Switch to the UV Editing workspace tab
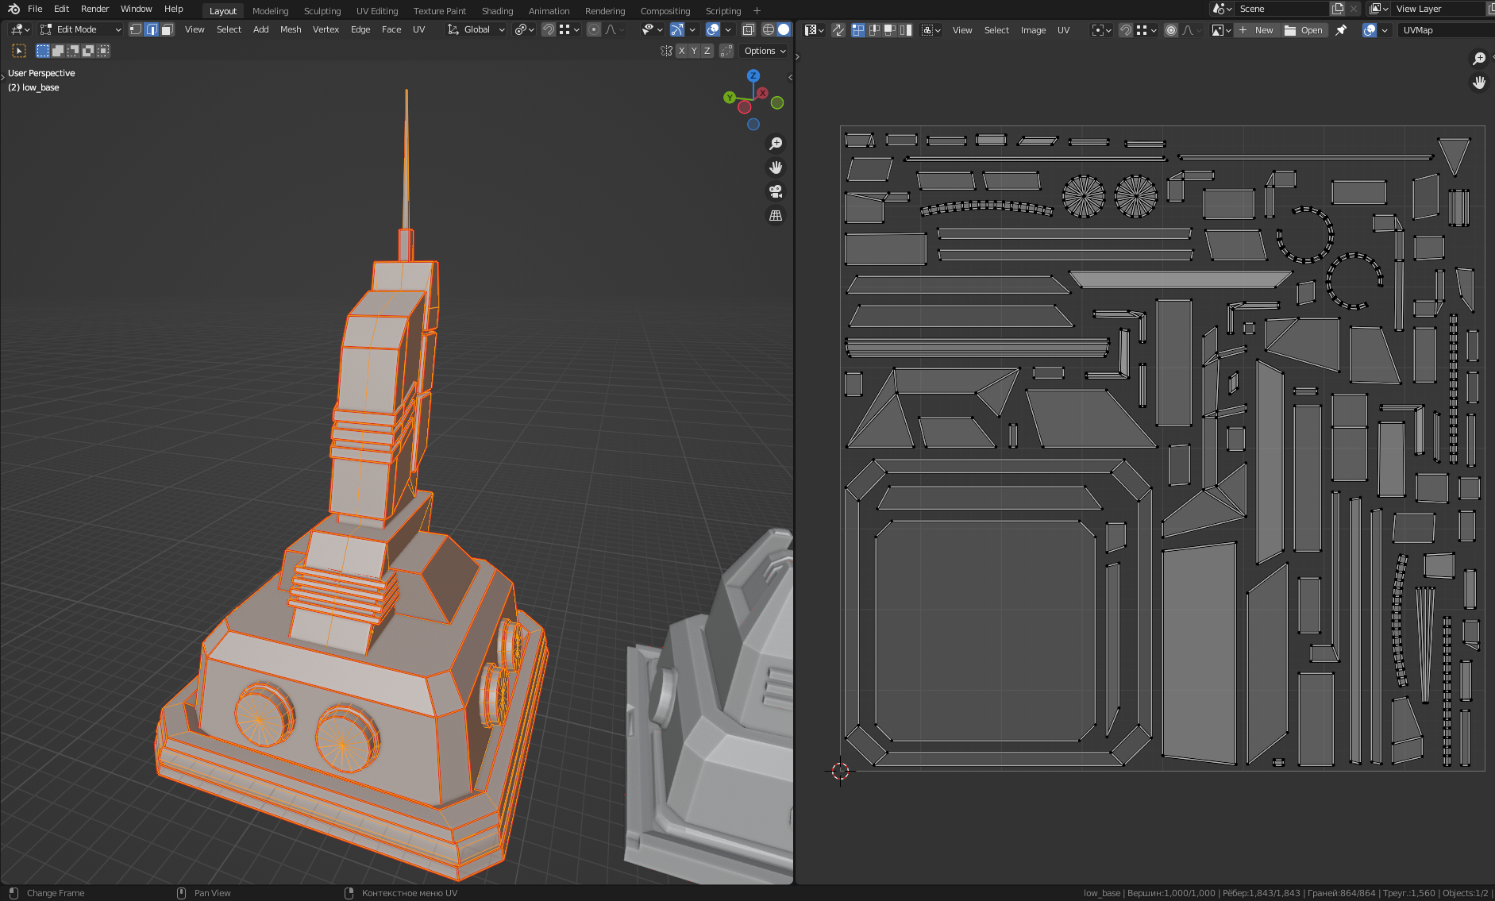This screenshot has height=901, width=1495. click(376, 11)
